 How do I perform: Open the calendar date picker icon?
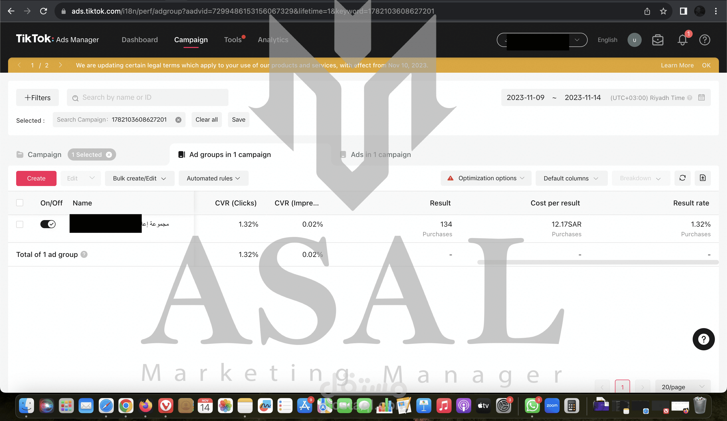tap(701, 97)
